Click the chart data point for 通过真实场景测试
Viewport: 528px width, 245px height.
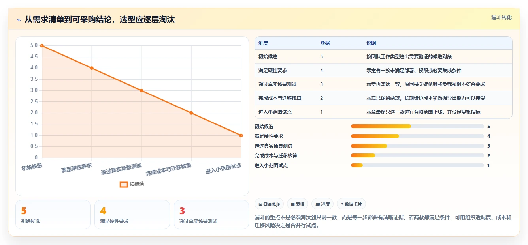tap(141, 90)
